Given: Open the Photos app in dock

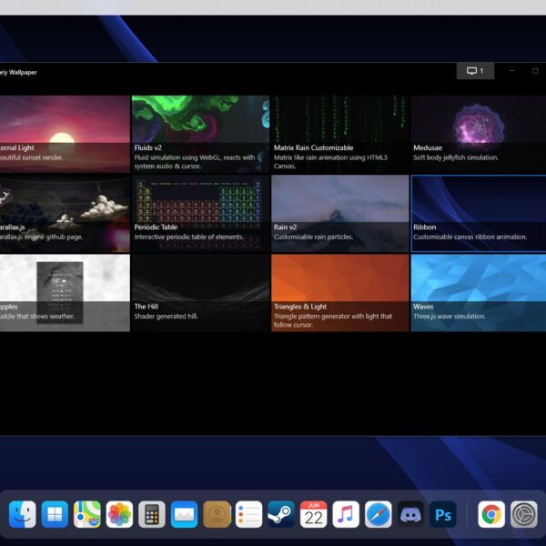Looking at the screenshot, I should pos(119,514).
